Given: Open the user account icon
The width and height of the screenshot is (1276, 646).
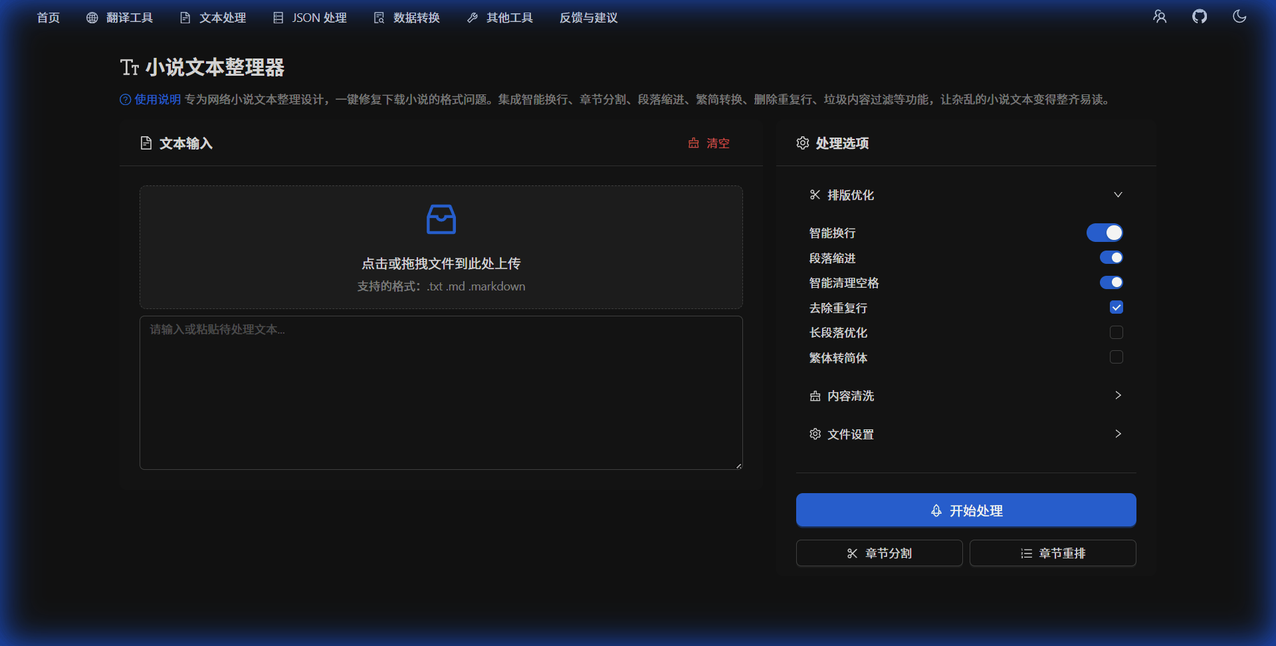Looking at the screenshot, I should tap(1160, 16).
